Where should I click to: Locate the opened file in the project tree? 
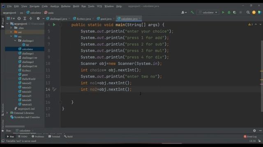pyautogui.click(x=19, y=18)
